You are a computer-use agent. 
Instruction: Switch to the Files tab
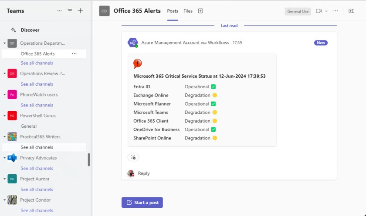(188, 11)
